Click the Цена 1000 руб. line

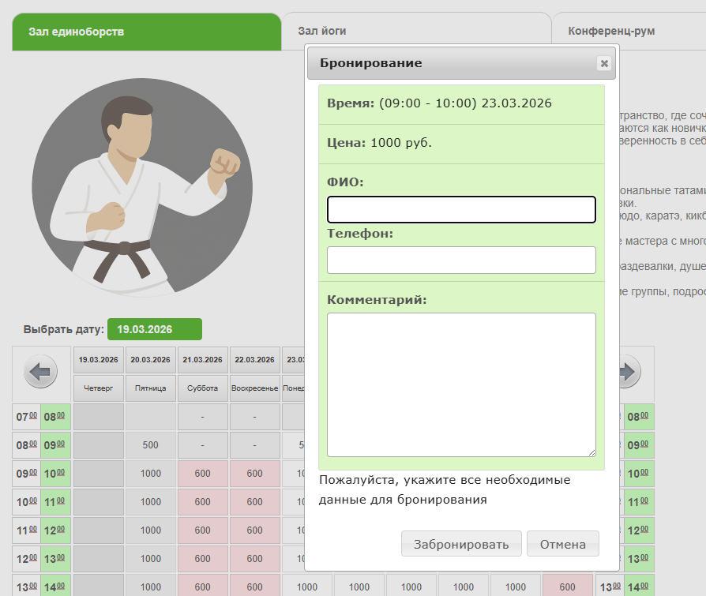461,143
